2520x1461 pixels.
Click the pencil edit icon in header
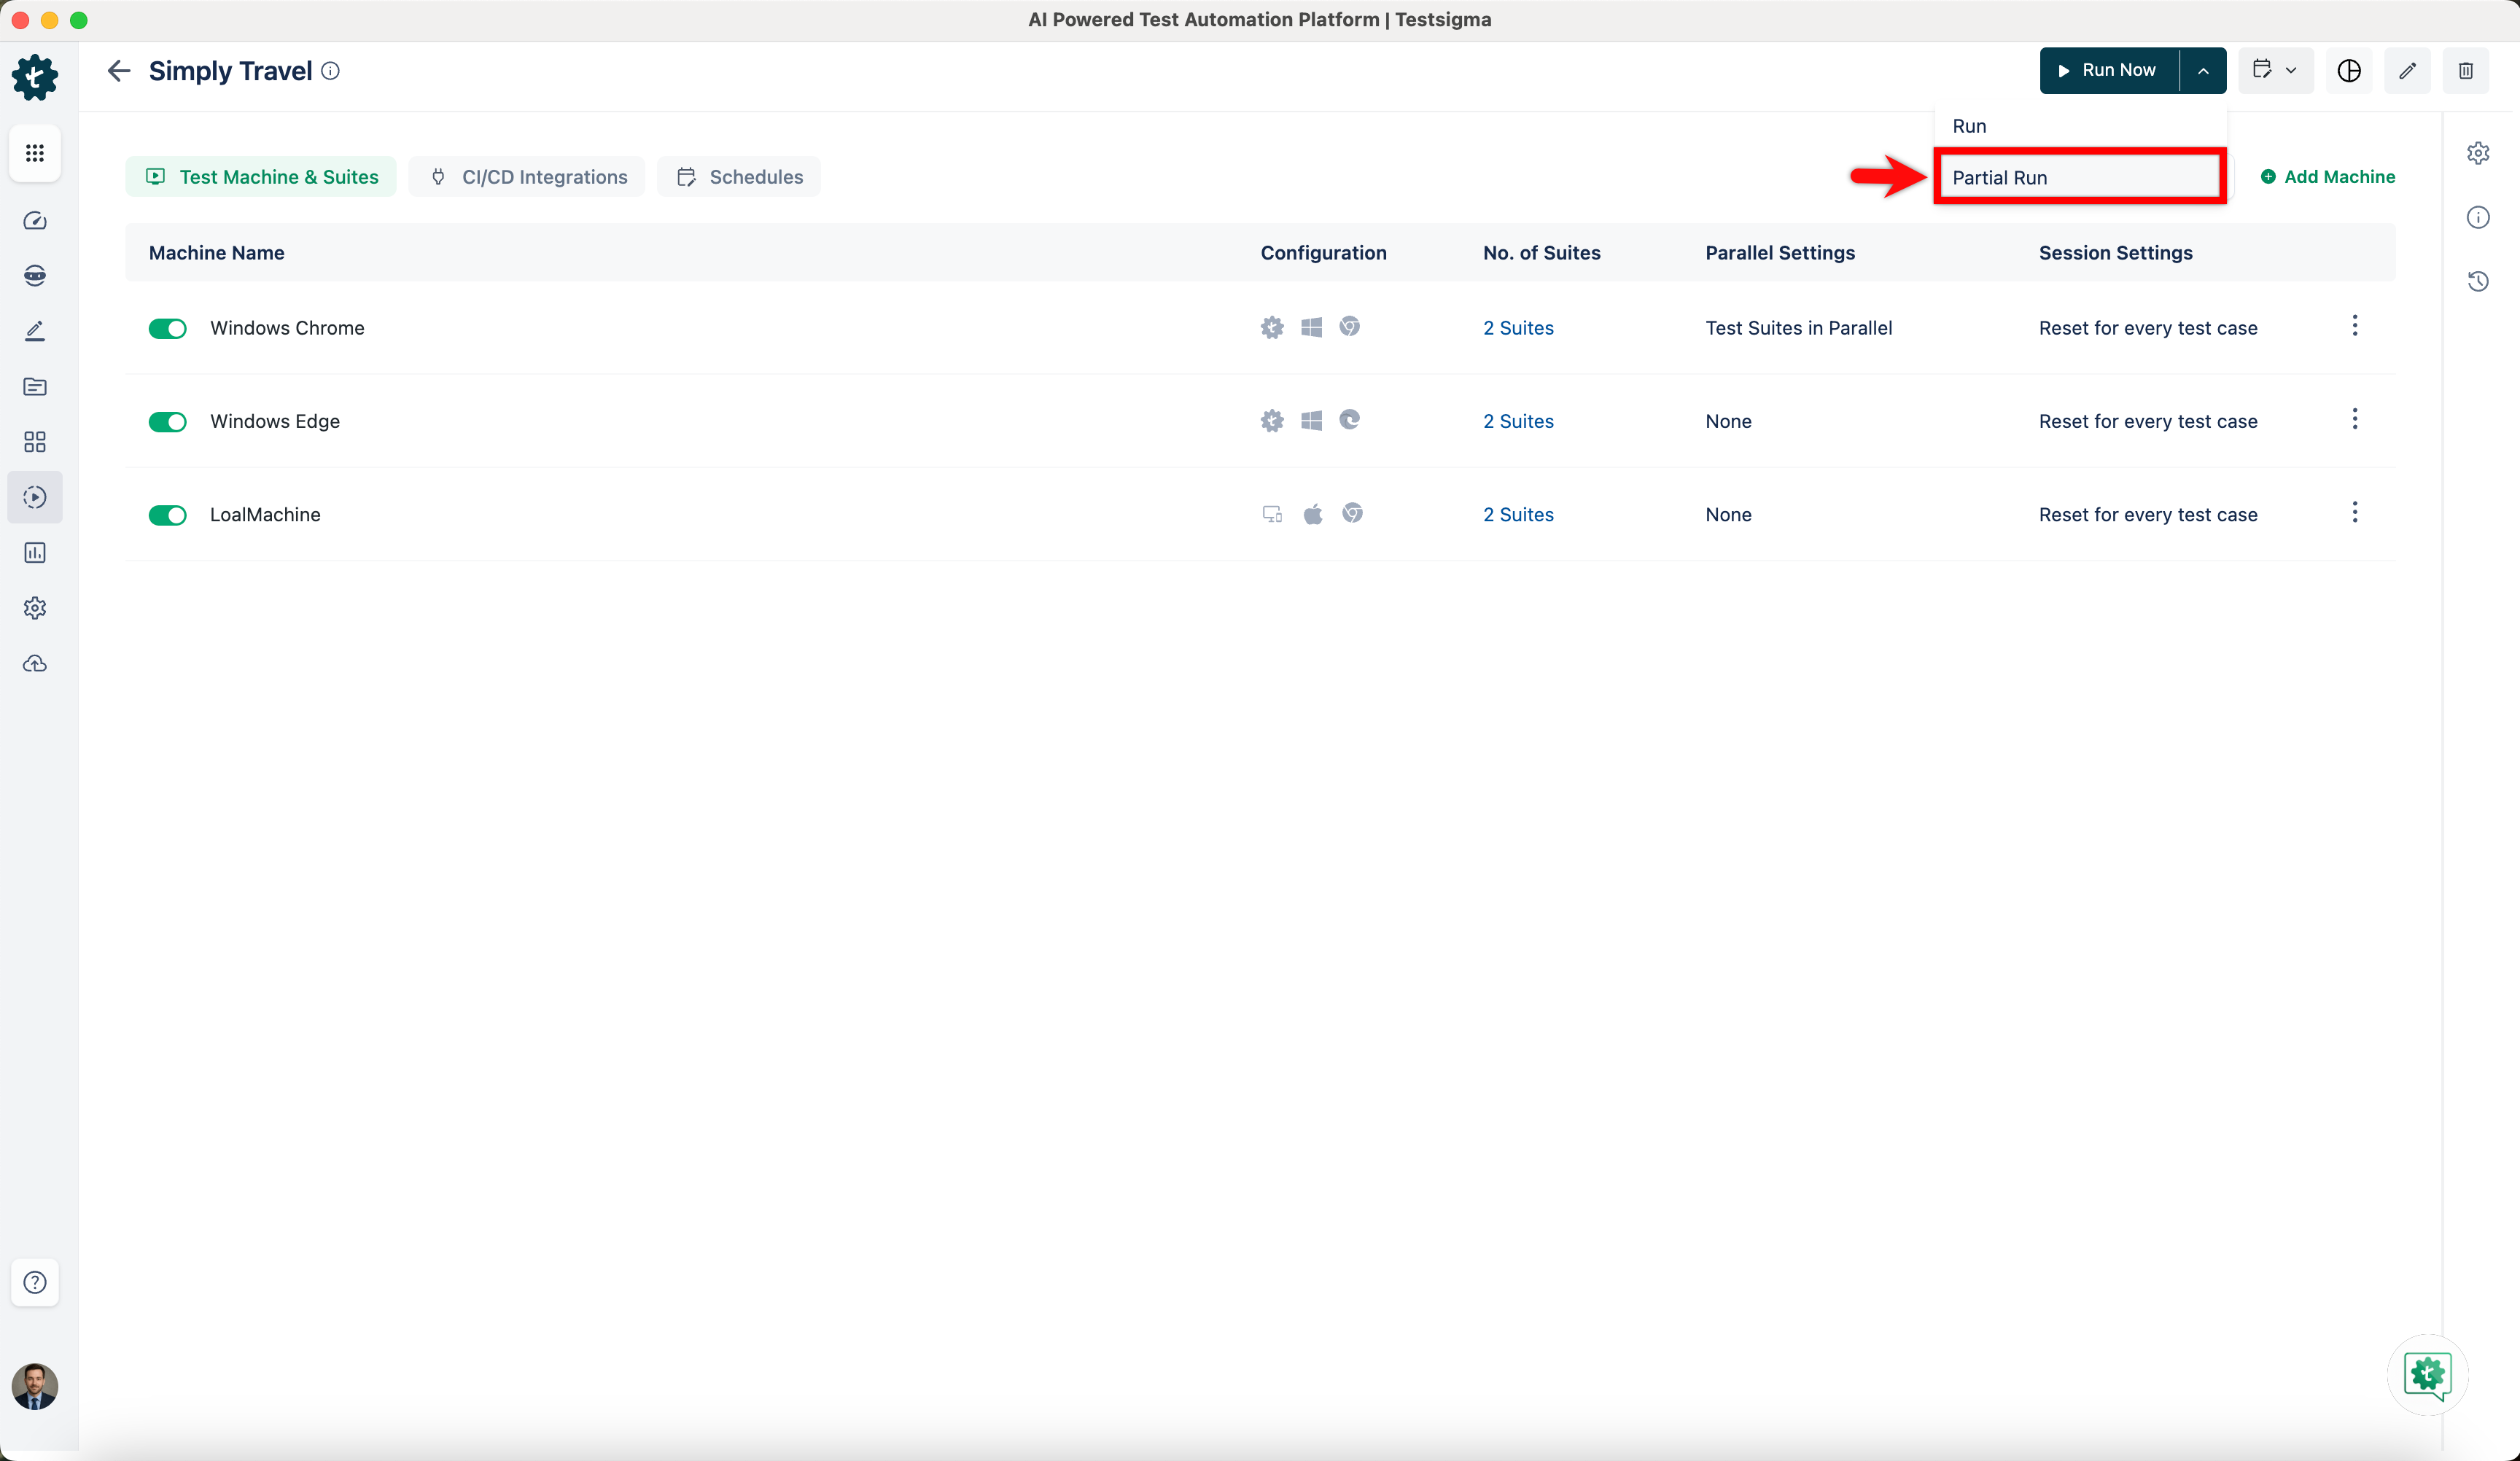point(2407,71)
